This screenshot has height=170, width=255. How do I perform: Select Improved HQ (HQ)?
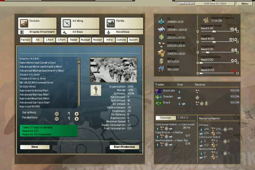point(30,107)
